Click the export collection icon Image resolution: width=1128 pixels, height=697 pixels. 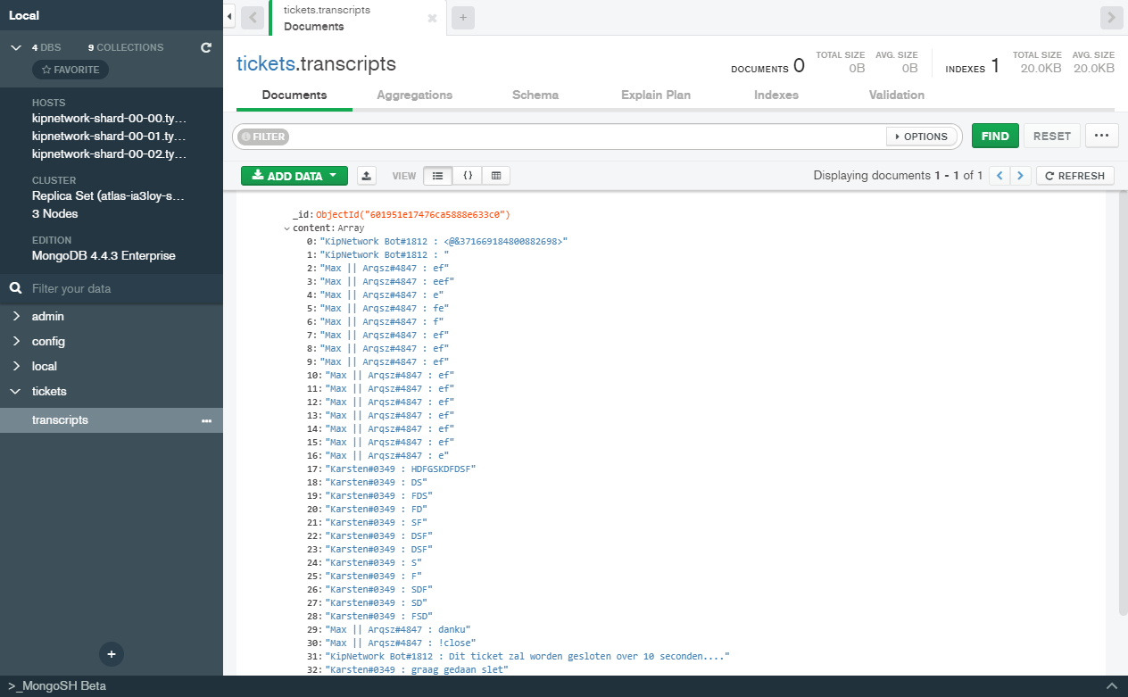coord(366,176)
